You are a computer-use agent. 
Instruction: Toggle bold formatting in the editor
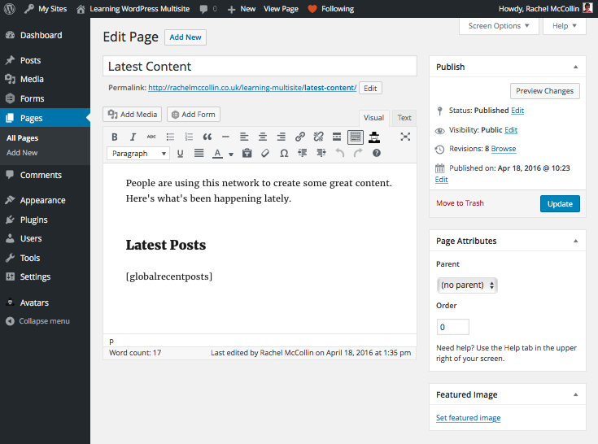[114, 137]
